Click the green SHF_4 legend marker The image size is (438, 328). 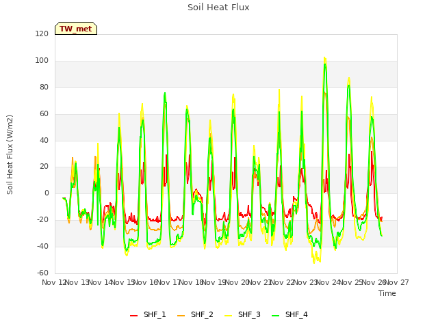pos(275,316)
